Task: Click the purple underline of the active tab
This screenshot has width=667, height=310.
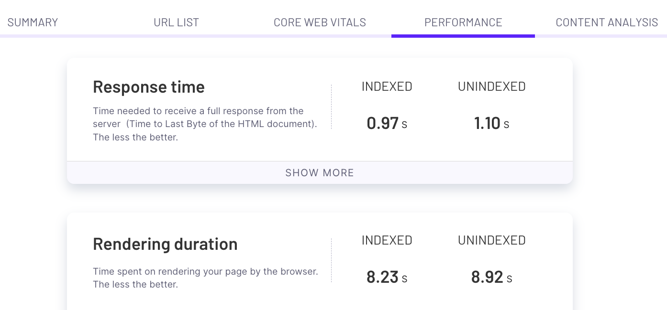Action: pyautogui.click(x=463, y=36)
